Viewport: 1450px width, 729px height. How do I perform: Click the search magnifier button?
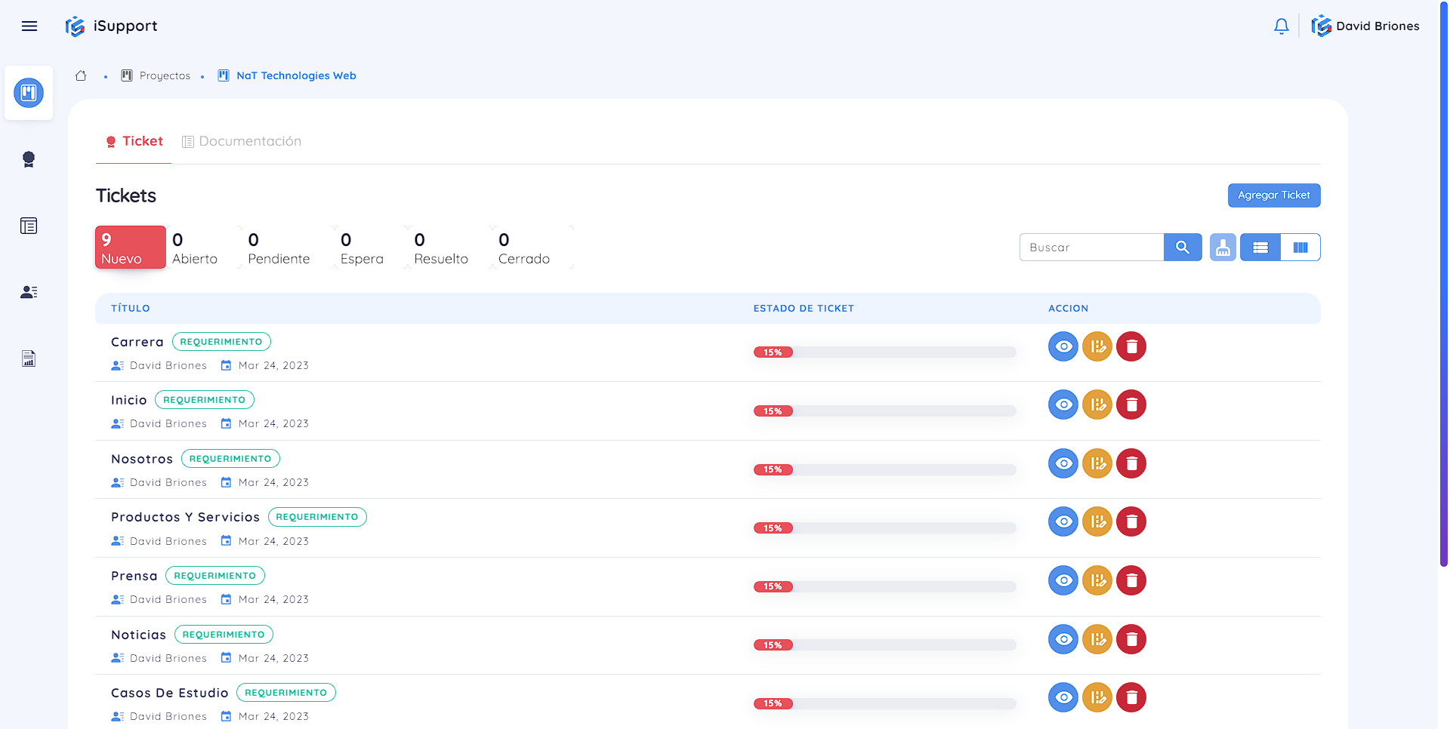pos(1182,248)
